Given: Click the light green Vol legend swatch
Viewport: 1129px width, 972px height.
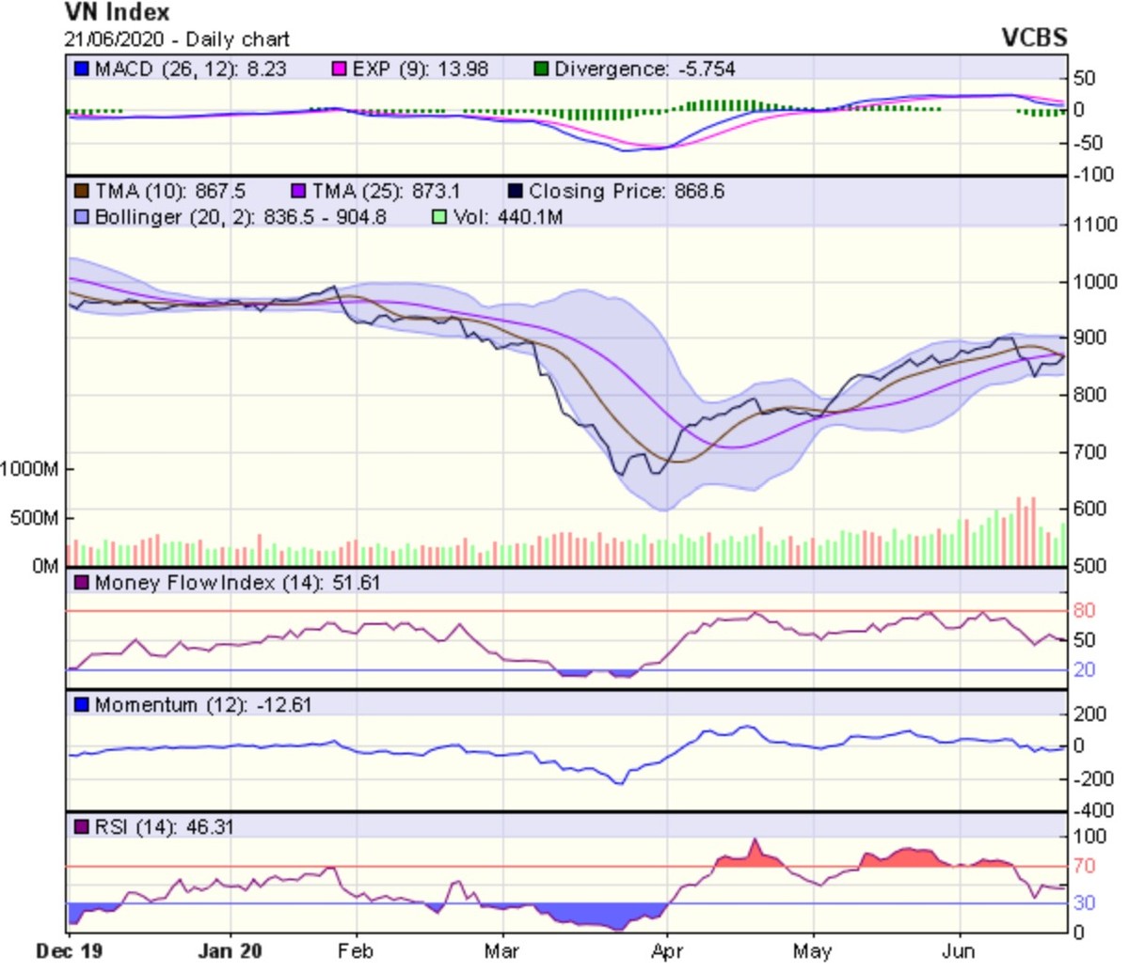Looking at the screenshot, I should (x=439, y=217).
